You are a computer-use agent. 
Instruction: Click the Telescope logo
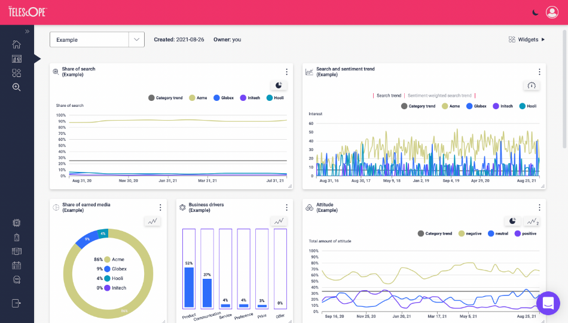pos(27,12)
